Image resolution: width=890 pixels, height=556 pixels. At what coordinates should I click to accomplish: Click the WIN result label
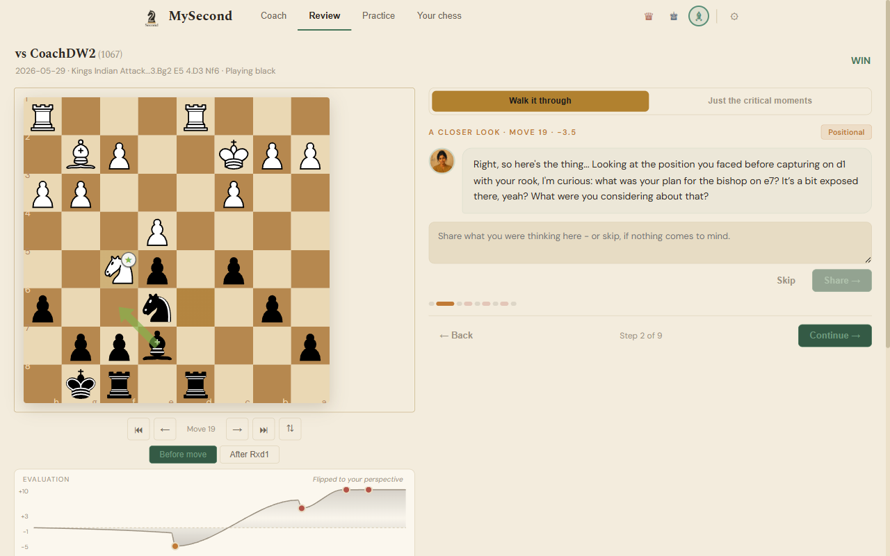pos(861,60)
